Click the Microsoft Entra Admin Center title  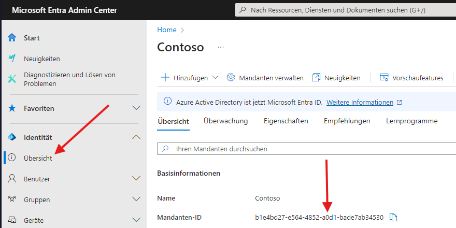(x=65, y=10)
